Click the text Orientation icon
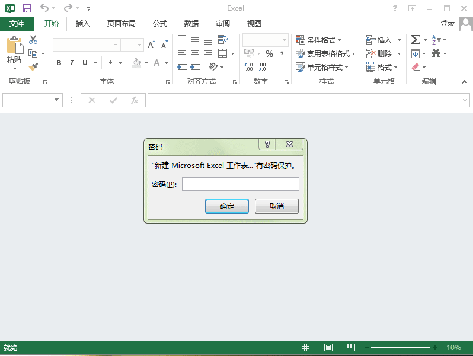473x356 pixels. [213, 66]
